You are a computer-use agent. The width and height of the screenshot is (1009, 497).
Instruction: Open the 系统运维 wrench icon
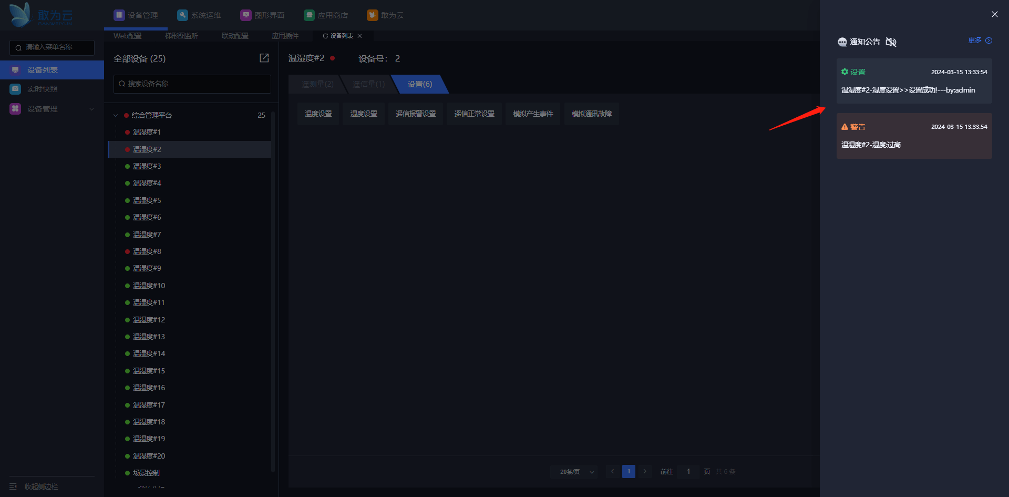pyautogui.click(x=182, y=15)
